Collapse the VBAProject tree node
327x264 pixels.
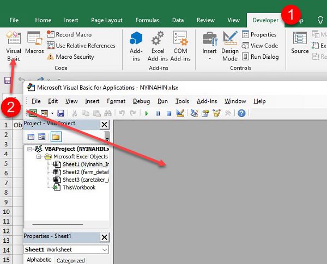pos(29,149)
